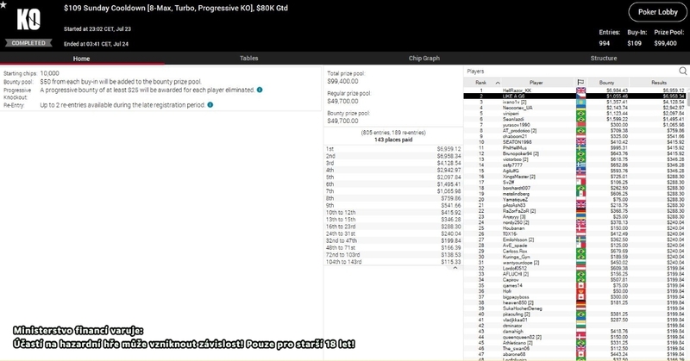Sort by the Results column header
This screenshot has height=361, width=690.
pyautogui.click(x=659, y=82)
